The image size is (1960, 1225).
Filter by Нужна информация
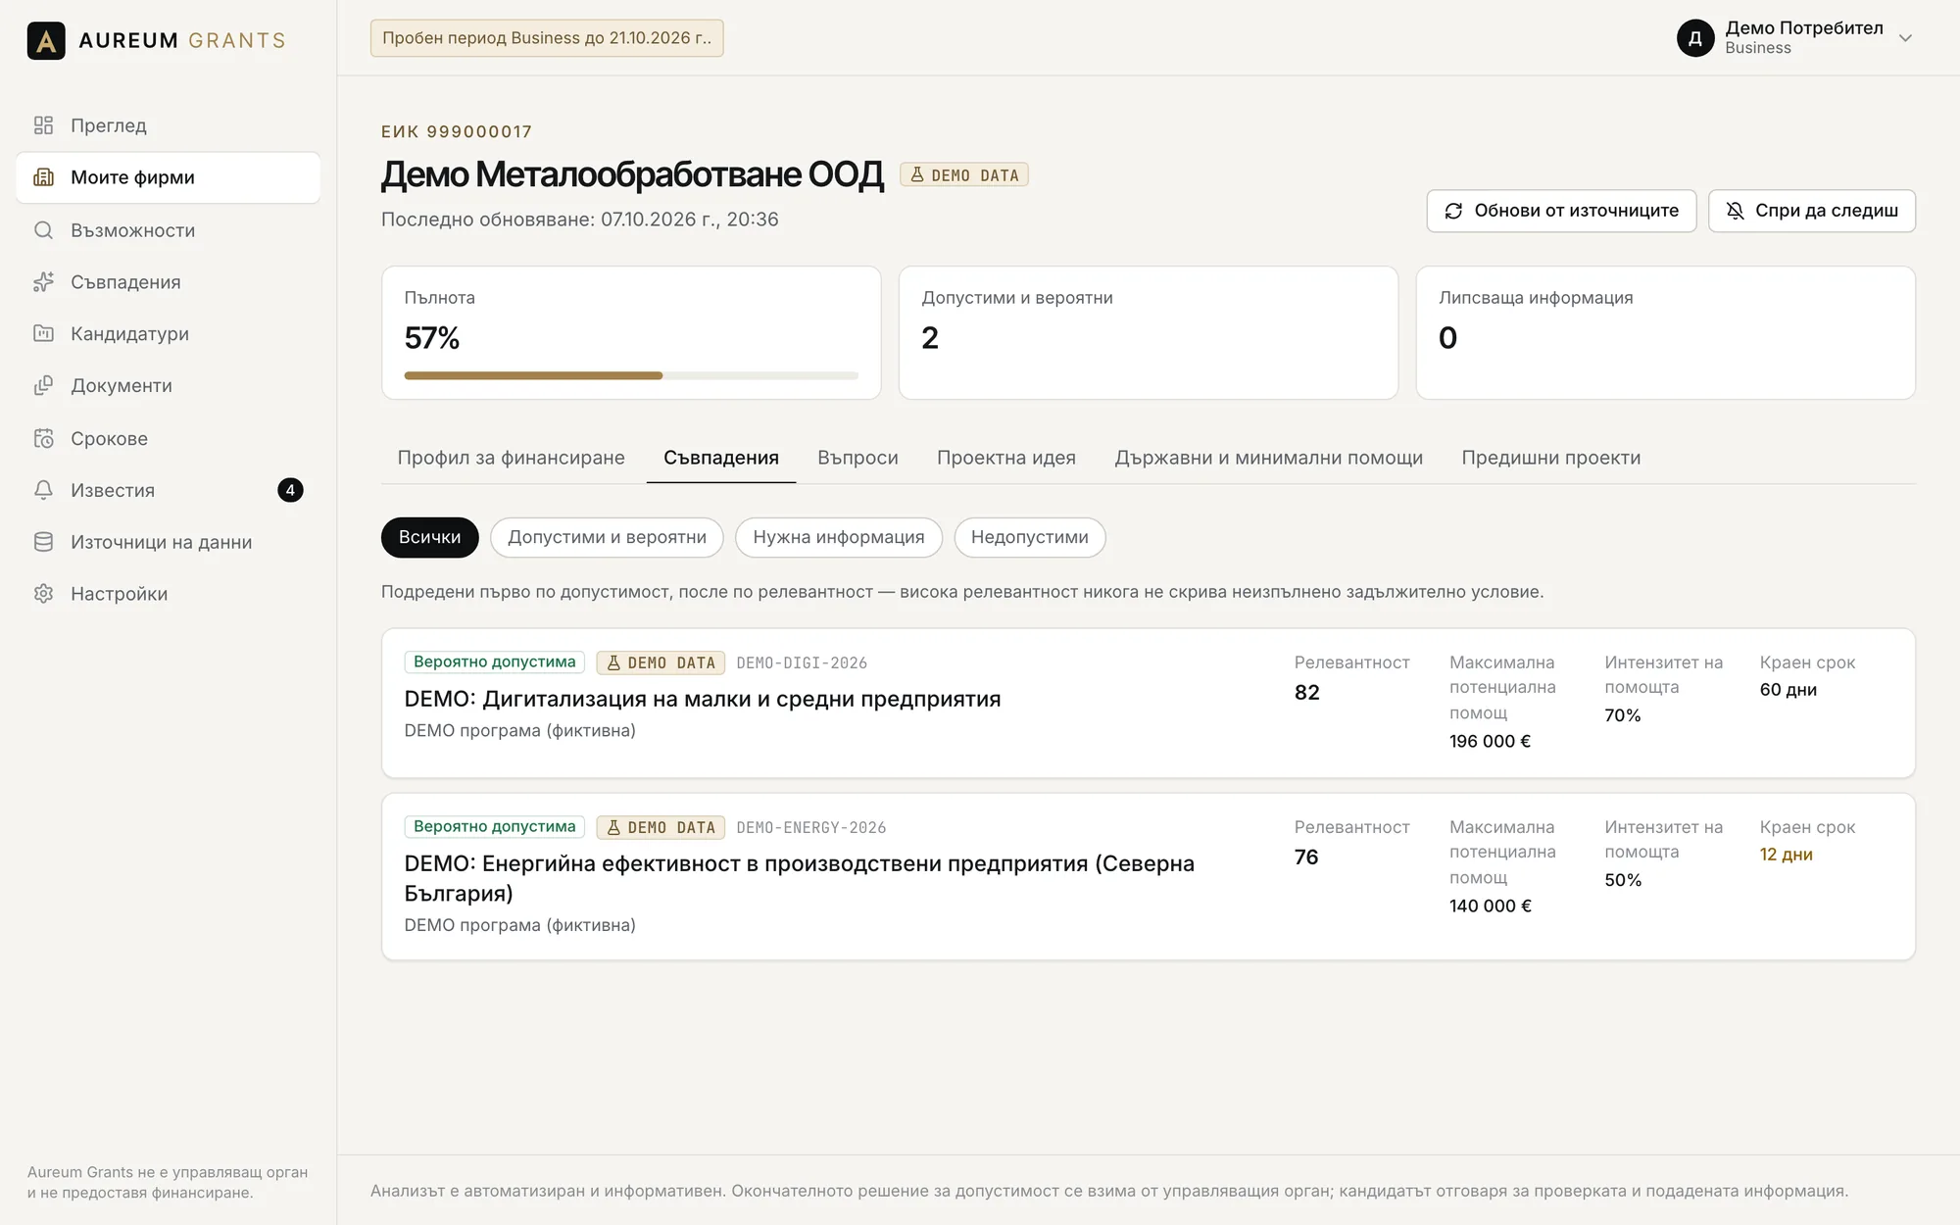coord(839,537)
